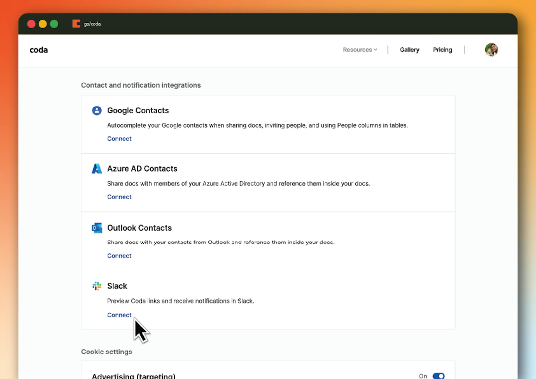
Task: Connect Outlook Contacts integration
Action: pyautogui.click(x=119, y=256)
